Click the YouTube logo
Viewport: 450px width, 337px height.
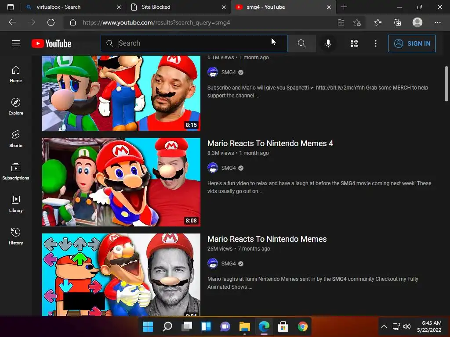[x=51, y=43]
